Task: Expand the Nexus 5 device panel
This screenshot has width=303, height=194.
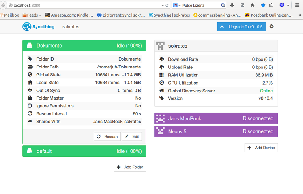Action: (216, 131)
